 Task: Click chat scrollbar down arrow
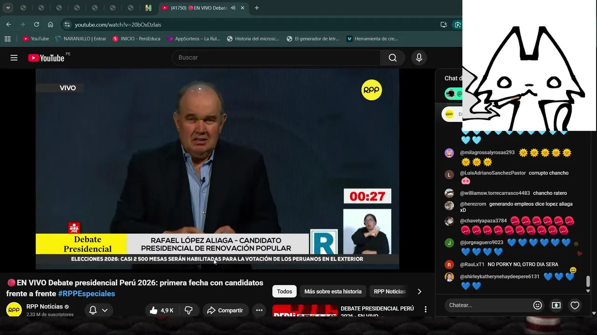pos(588,291)
